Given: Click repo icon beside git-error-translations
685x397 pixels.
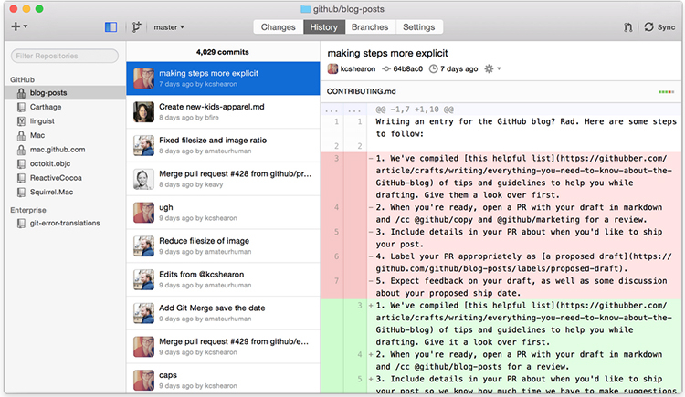Looking at the screenshot, I should (21, 224).
